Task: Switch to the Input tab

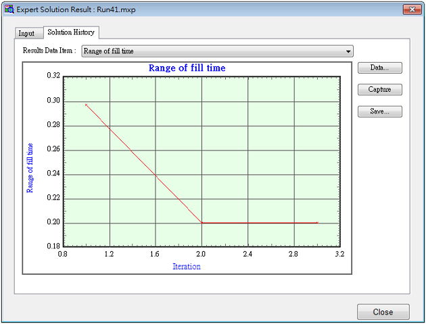Action: tap(26, 33)
